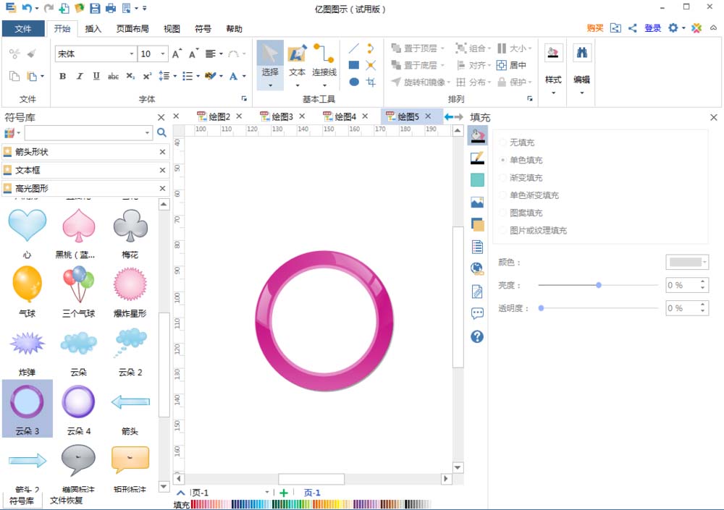Close the 高光图形 library category
The height and width of the screenshot is (510, 724).
(x=162, y=188)
